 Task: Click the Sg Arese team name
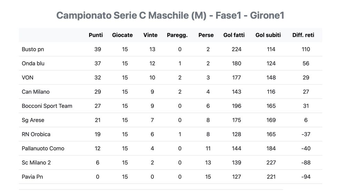(x=33, y=120)
